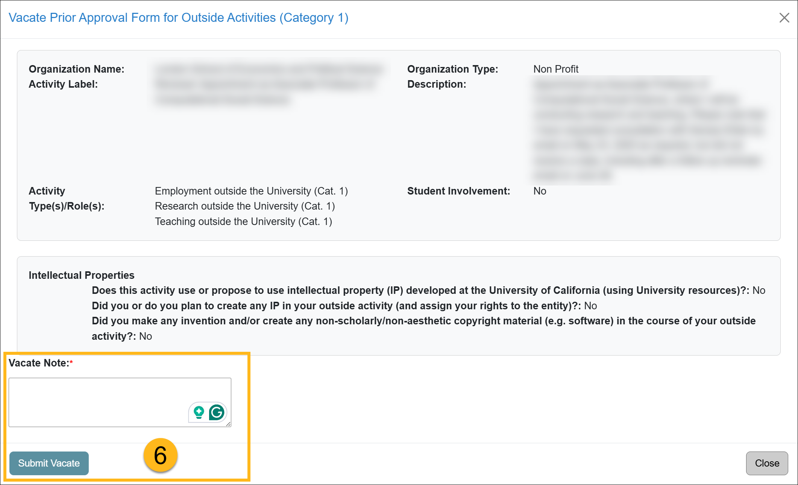This screenshot has width=798, height=485.
Task: Click the Vacate Note label
Action: [x=39, y=363]
